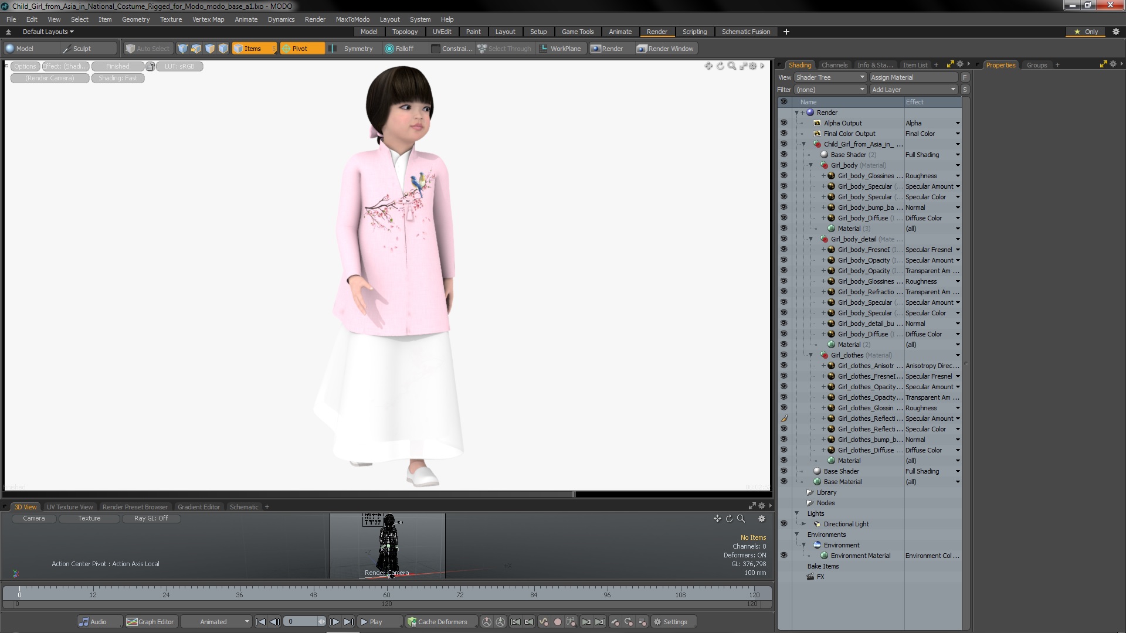Collapse the Lights section
The height and width of the screenshot is (633, 1126).
797,513
